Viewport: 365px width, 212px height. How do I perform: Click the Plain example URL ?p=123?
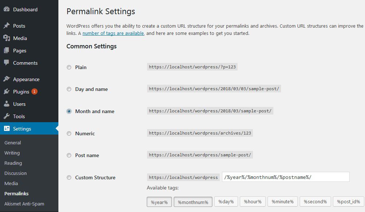[192, 67]
